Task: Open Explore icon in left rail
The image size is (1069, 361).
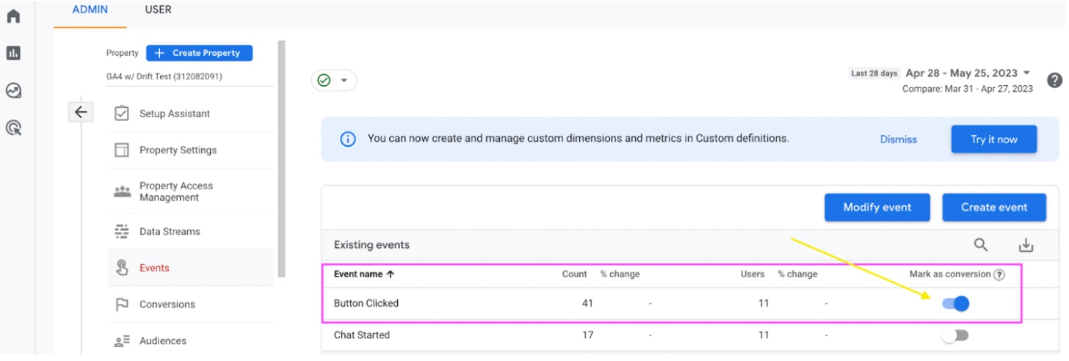Action: (x=13, y=90)
